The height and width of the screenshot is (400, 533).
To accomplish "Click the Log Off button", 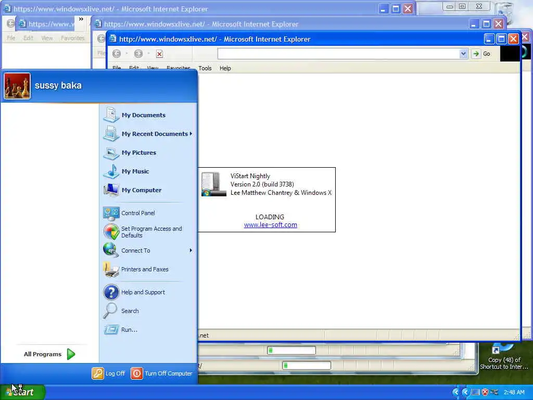I will (x=109, y=373).
